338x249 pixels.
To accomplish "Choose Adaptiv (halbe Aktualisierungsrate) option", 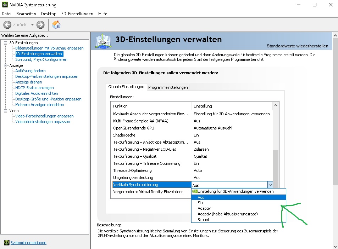I will click(x=239, y=214).
